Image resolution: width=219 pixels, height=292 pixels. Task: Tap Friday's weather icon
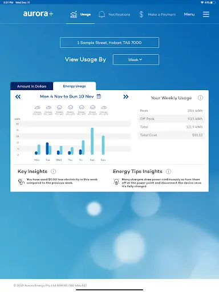click(x=82, y=107)
